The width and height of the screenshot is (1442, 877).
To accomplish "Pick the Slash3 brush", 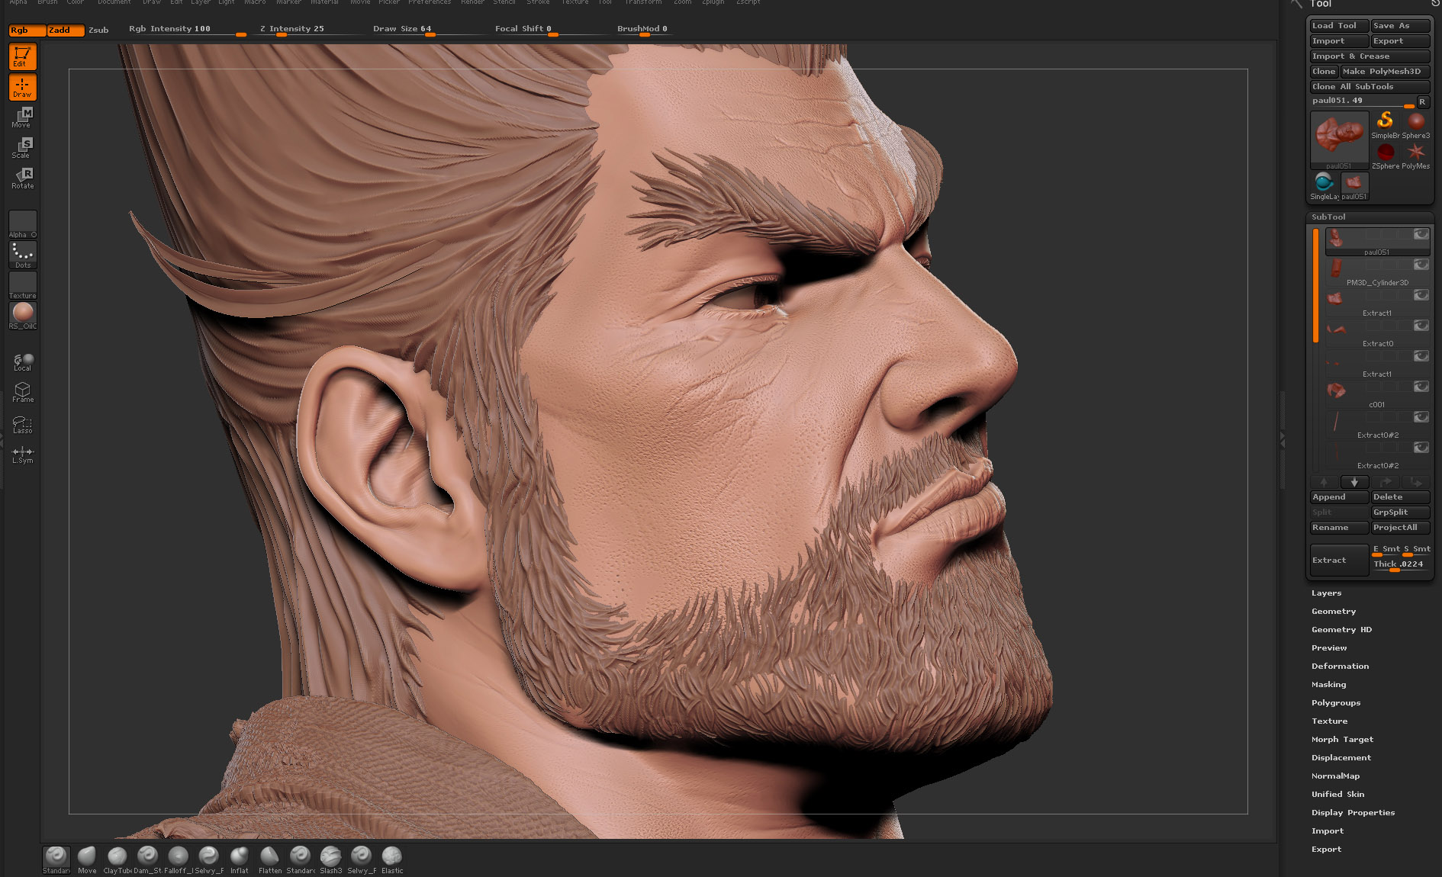I will (330, 859).
